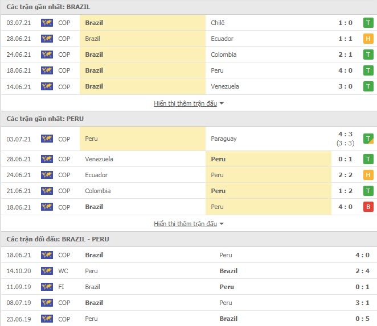
Task: Click dropdown arrow next to first Hiển thị thêm trận đấu
Action: tap(222, 103)
